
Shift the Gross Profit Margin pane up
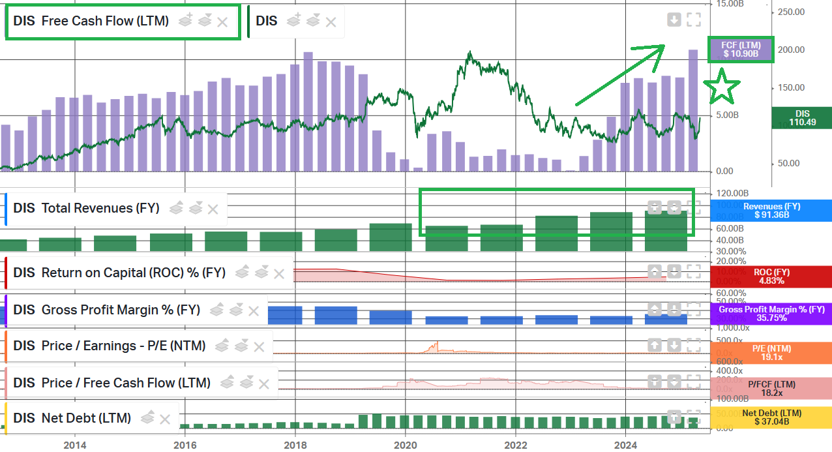655,309
